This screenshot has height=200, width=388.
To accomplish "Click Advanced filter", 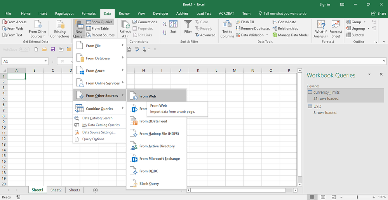I will pos(205,35).
